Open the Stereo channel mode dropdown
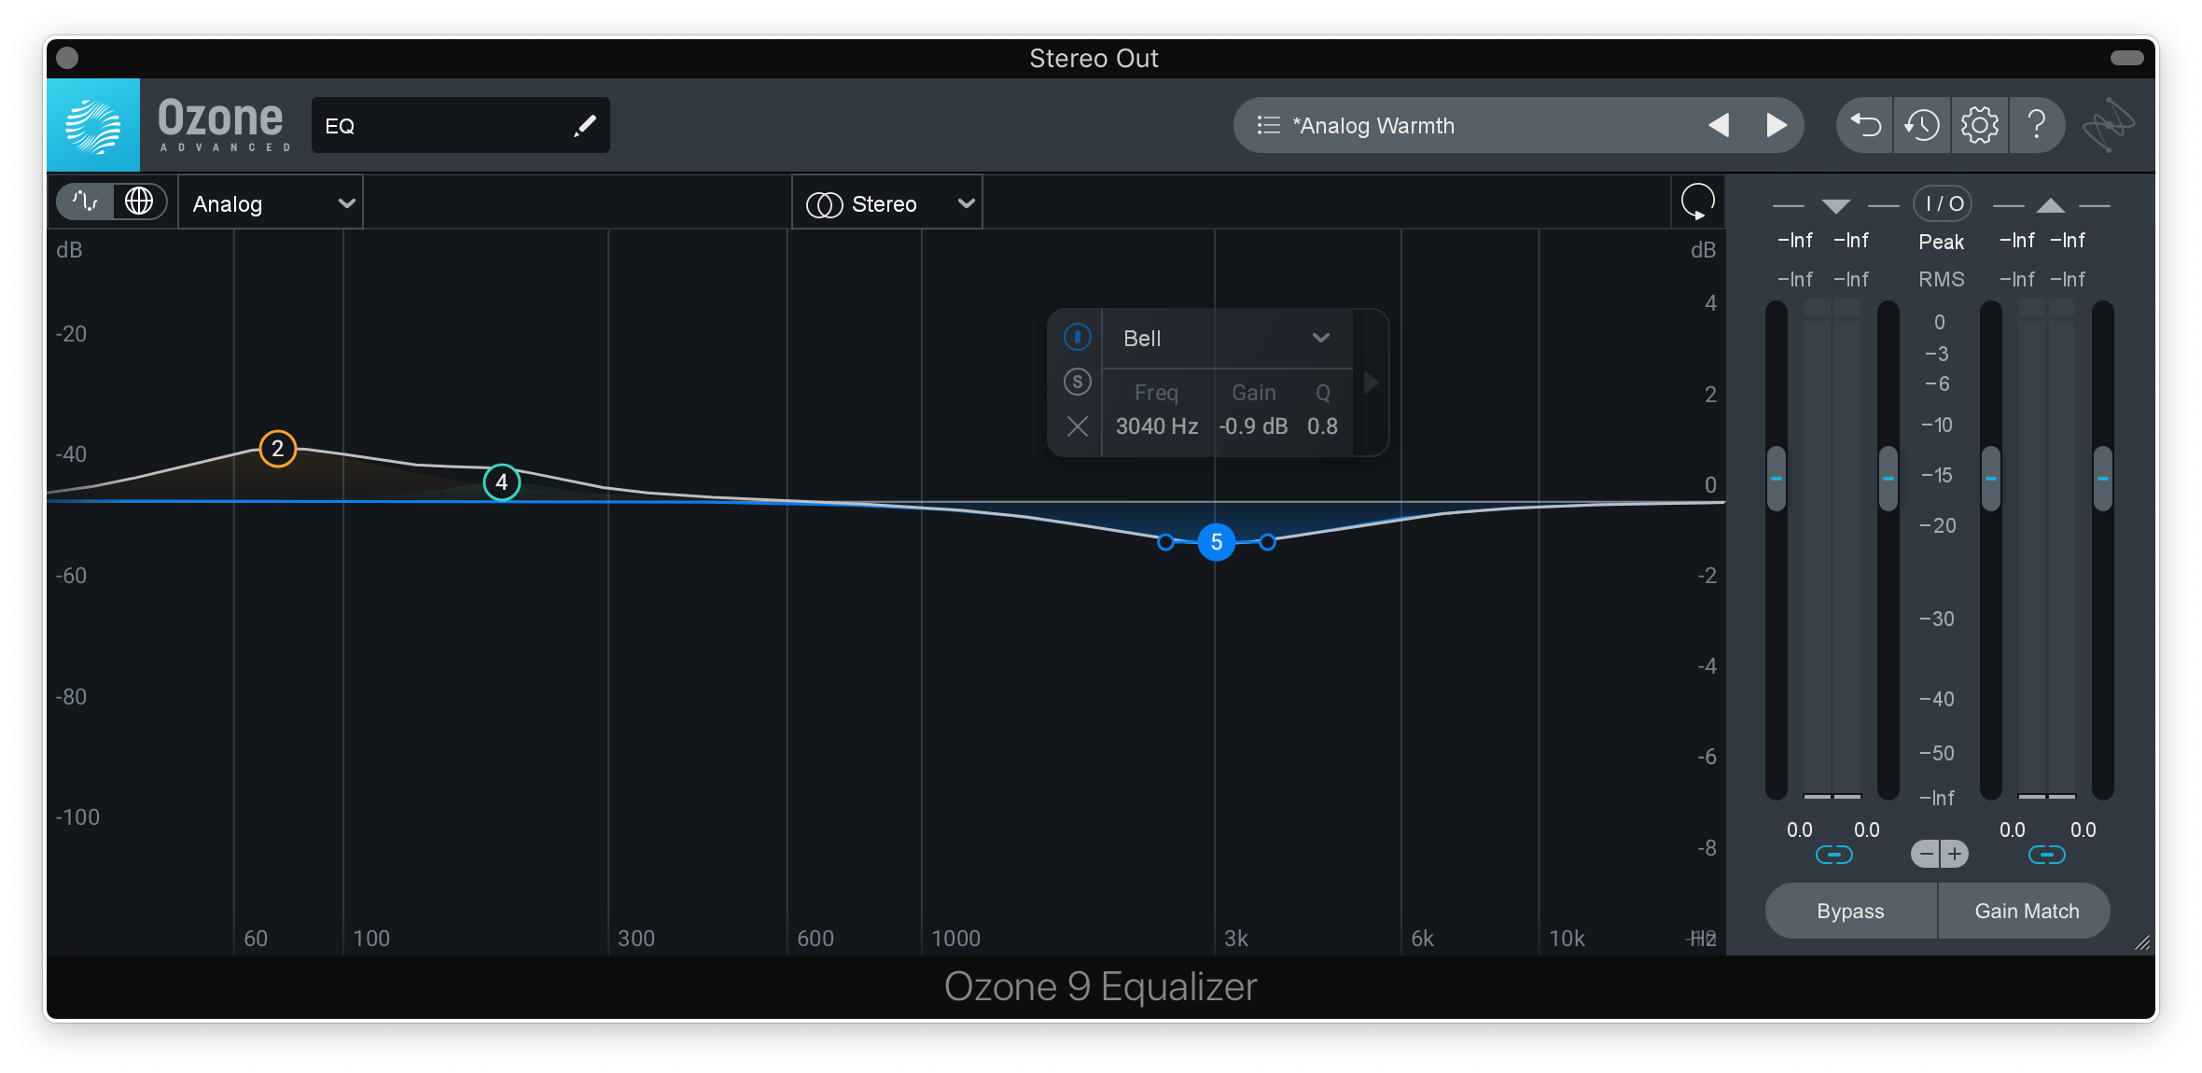The image size is (2202, 1073). point(887,203)
